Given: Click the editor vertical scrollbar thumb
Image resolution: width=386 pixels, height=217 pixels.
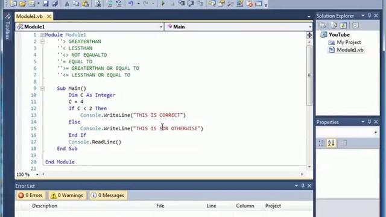Looking at the screenshot, I should tap(309, 75).
